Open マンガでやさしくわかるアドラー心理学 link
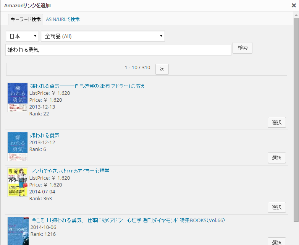Viewport: 299px width, 245px height. (70, 171)
